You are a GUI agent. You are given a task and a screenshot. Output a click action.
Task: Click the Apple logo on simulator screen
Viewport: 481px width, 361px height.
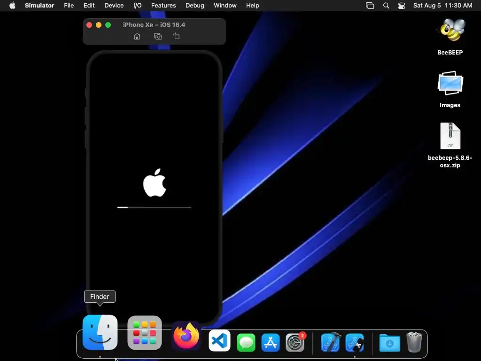[155, 183]
